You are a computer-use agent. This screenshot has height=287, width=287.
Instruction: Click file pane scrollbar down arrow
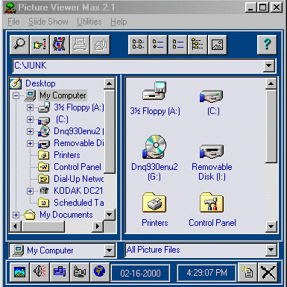(271, 227)
